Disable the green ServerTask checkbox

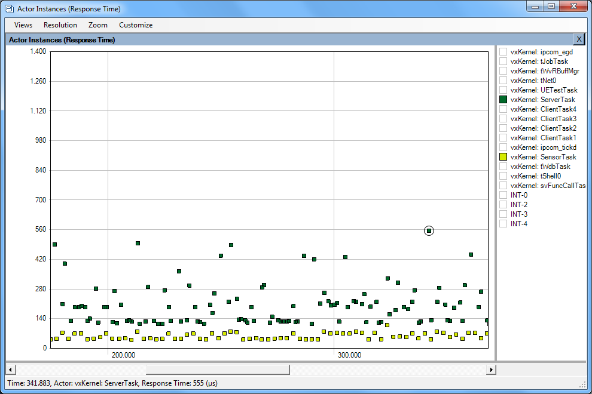pyautogui.click(x=503, y=100)
